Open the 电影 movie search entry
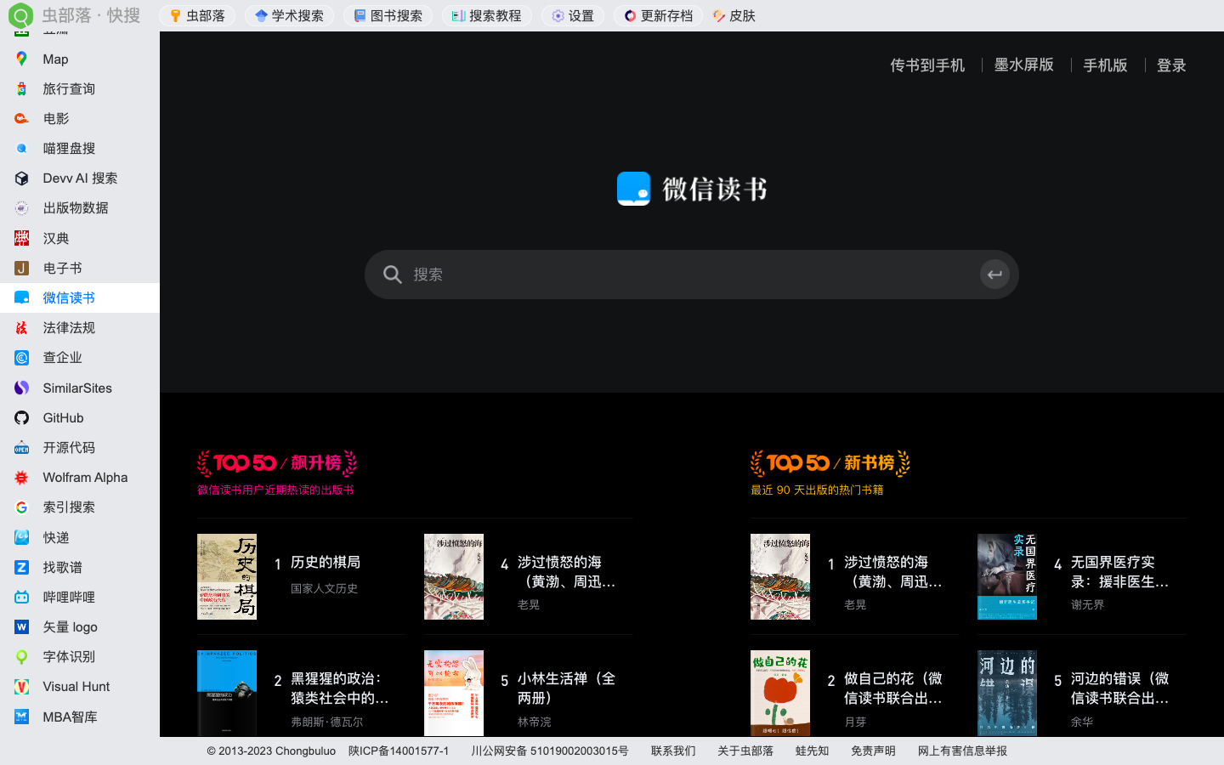The height and width of the screenshot is (765, 1224). coord(54,118)
